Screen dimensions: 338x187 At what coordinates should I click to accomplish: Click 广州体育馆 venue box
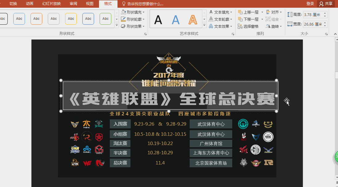tap(211, 143)
